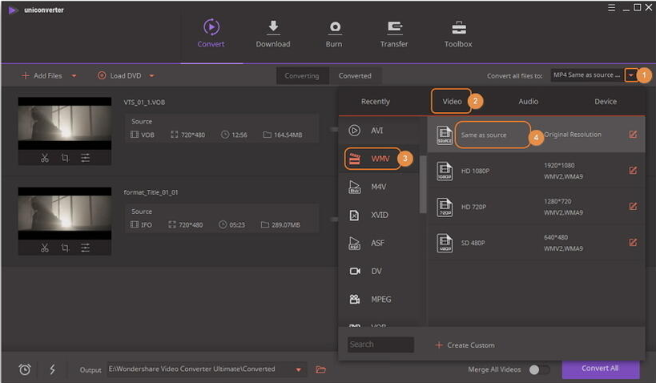The width and height of the screenshot is (656, 383).
Task: Expand the Convert all files to dropdown
Action: 631,75
